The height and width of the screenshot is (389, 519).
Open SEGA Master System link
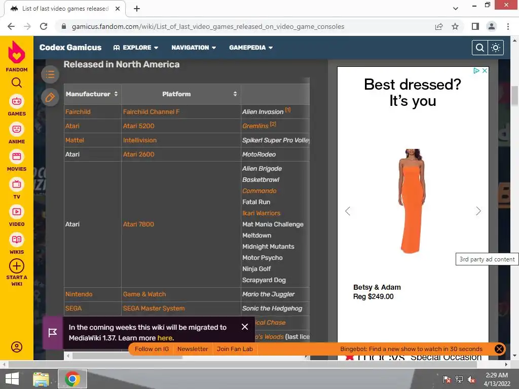154,308
